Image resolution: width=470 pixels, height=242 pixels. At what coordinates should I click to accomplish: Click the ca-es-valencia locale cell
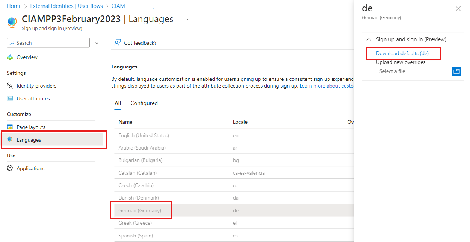click(249, 173)
